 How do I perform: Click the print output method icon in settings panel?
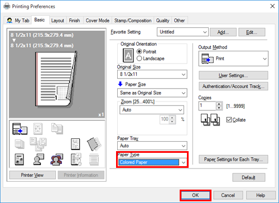click(20, 129)
